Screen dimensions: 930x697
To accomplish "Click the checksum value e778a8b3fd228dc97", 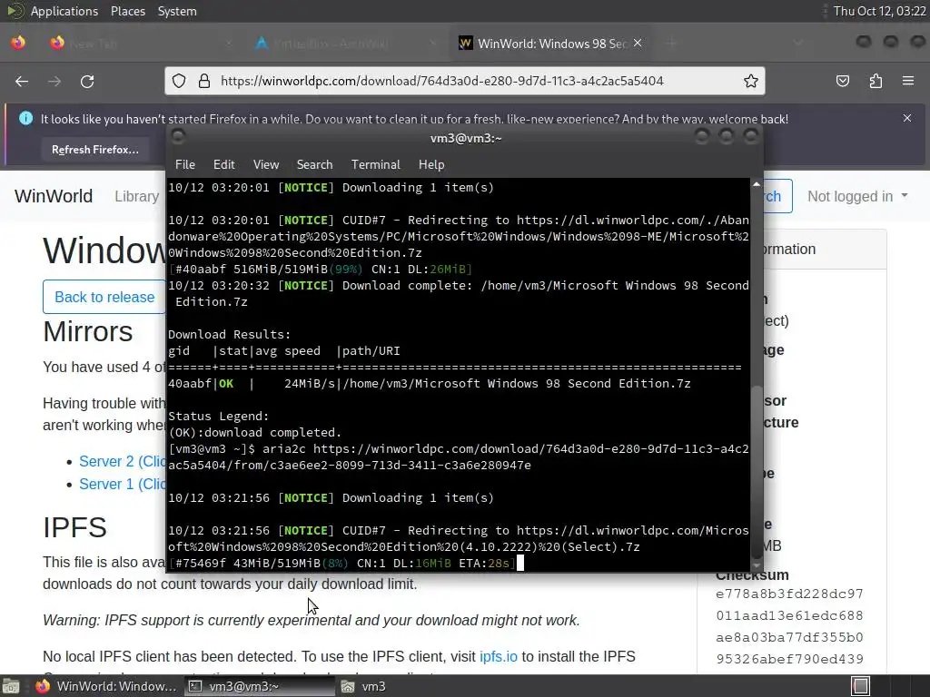I will coord(789,594).
